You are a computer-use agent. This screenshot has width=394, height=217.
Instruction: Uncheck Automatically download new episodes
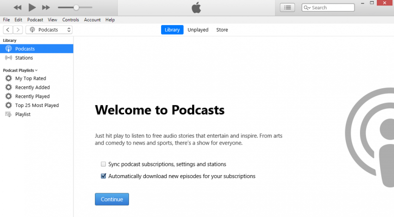point(103,176)
